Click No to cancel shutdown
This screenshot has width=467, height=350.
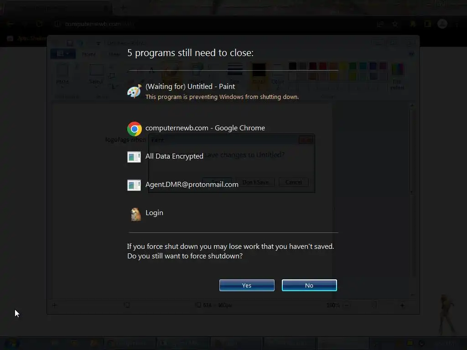(309, 285)
